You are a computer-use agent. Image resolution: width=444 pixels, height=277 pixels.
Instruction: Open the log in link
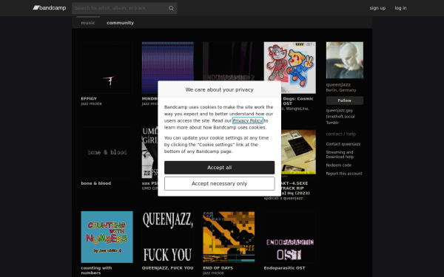400,8
